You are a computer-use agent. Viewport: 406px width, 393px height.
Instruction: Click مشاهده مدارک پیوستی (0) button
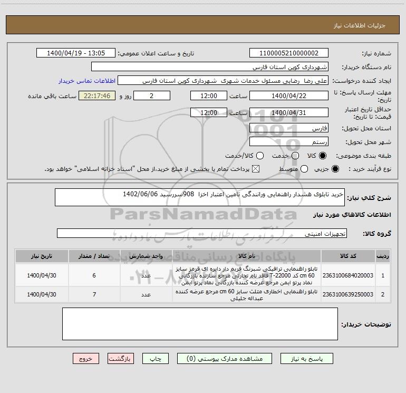pyautogui.click(x=225, y=359)
